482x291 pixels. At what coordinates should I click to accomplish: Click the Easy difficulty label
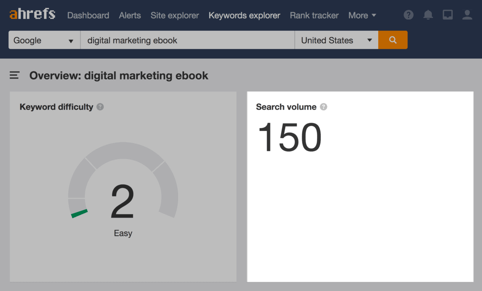(123, 233)
